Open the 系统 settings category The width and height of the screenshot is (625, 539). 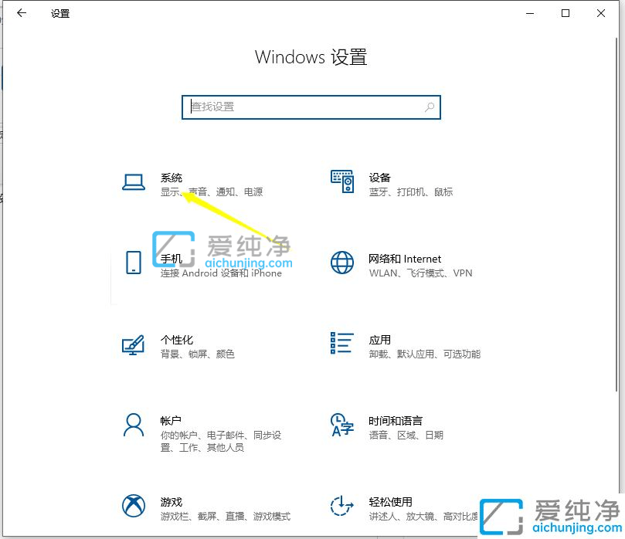tap(172, 178)
